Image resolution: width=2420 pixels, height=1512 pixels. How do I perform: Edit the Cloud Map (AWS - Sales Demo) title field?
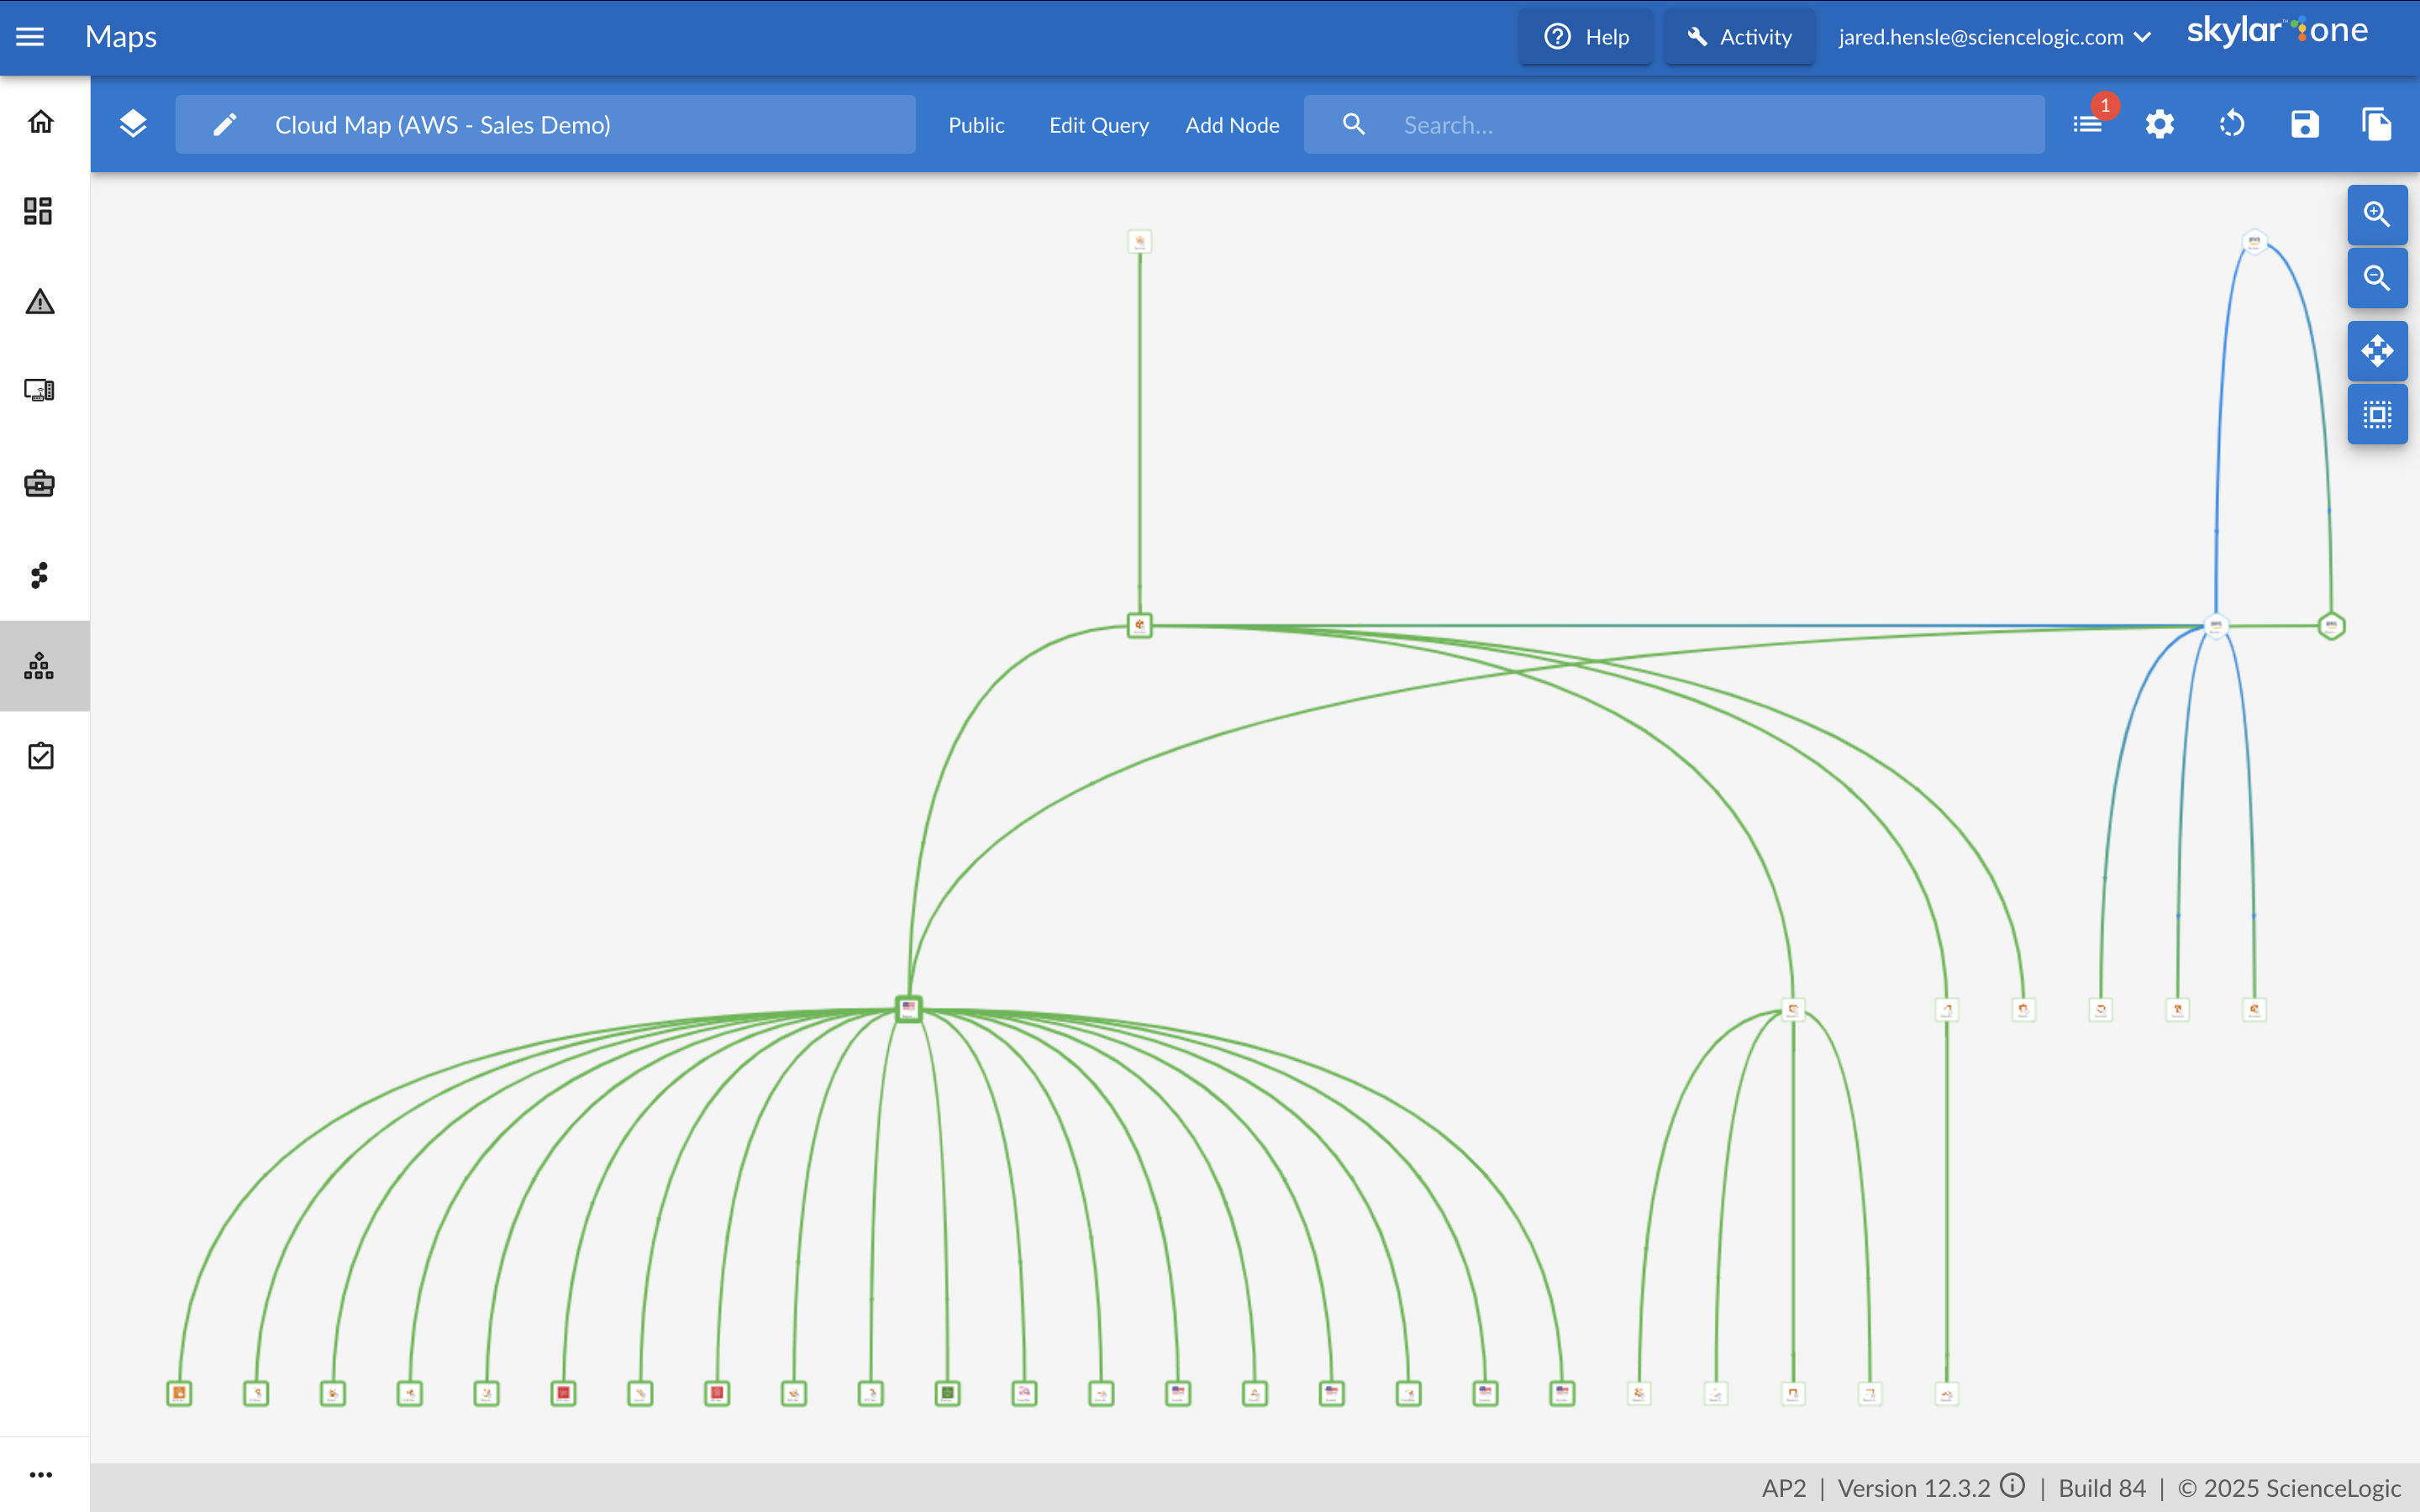546,124
